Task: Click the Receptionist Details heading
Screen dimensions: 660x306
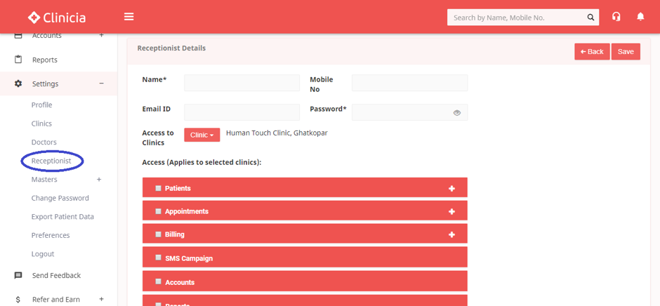Action: coord(171,48)
